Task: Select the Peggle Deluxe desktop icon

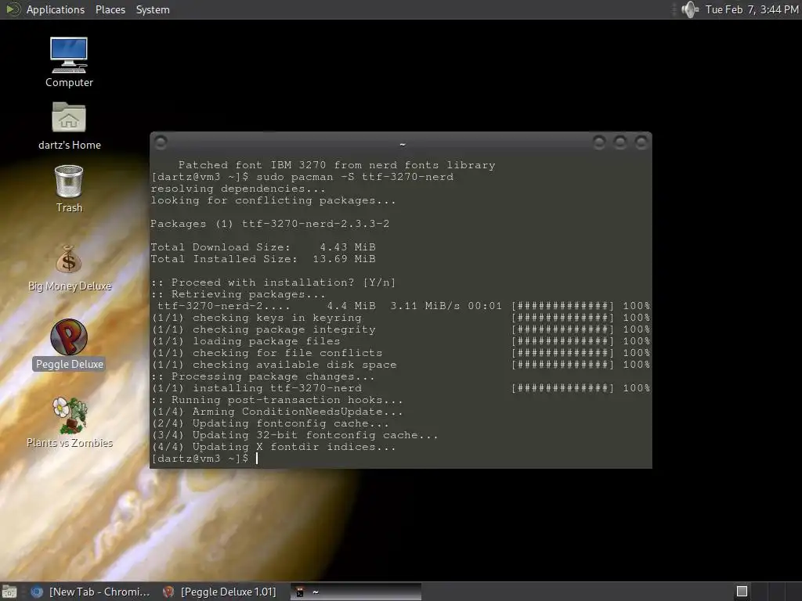Action: (x=69, y=344)
